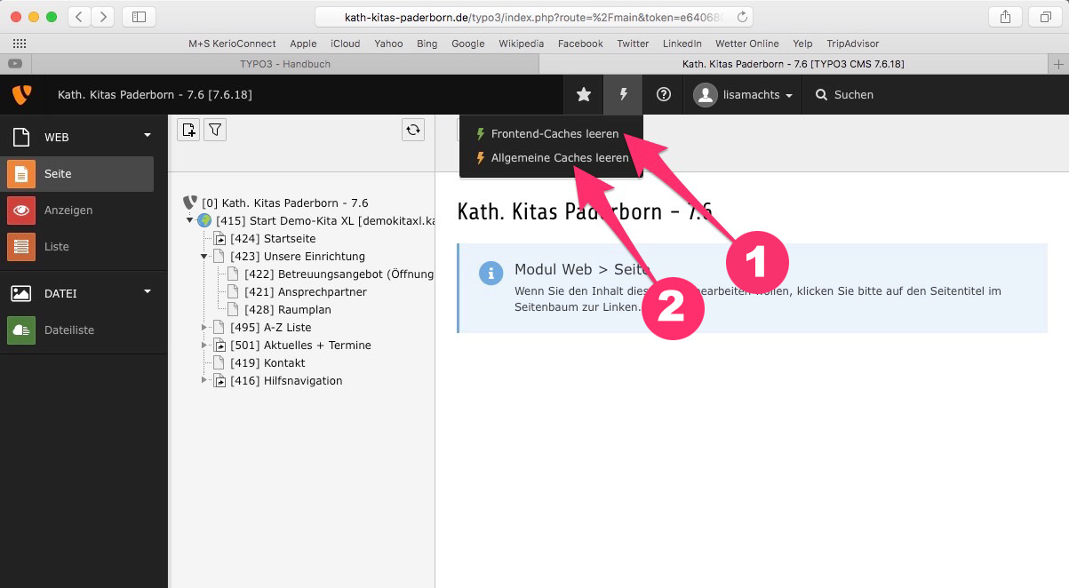Click the TYPO3 logo in top left
This screenshot has width=1069, height=588.
(x=21, y=94)
